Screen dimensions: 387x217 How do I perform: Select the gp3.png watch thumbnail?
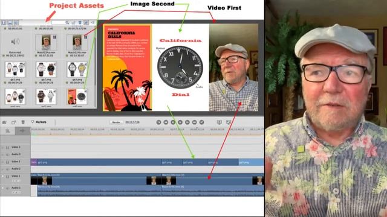point(77,69)
